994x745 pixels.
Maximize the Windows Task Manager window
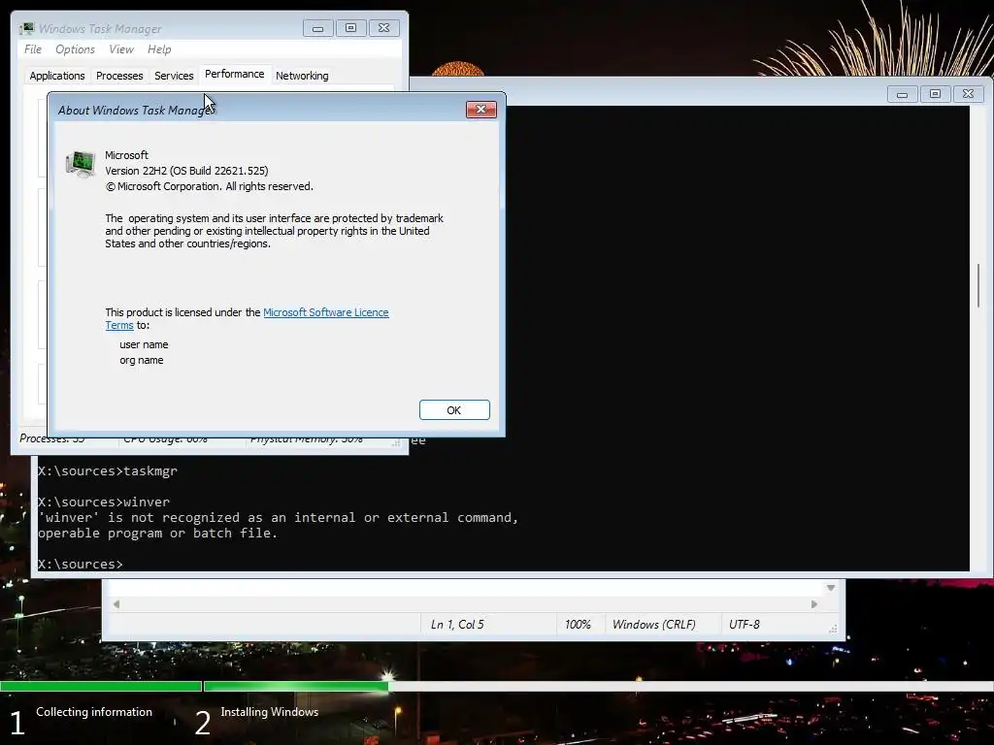[x=350, y=28]
